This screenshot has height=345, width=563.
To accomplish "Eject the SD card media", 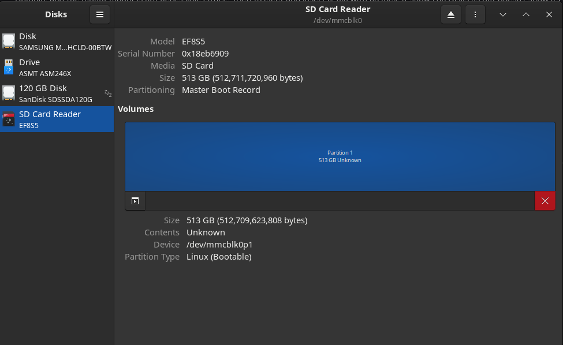I will pyautogui.click(x=451, y=14).
